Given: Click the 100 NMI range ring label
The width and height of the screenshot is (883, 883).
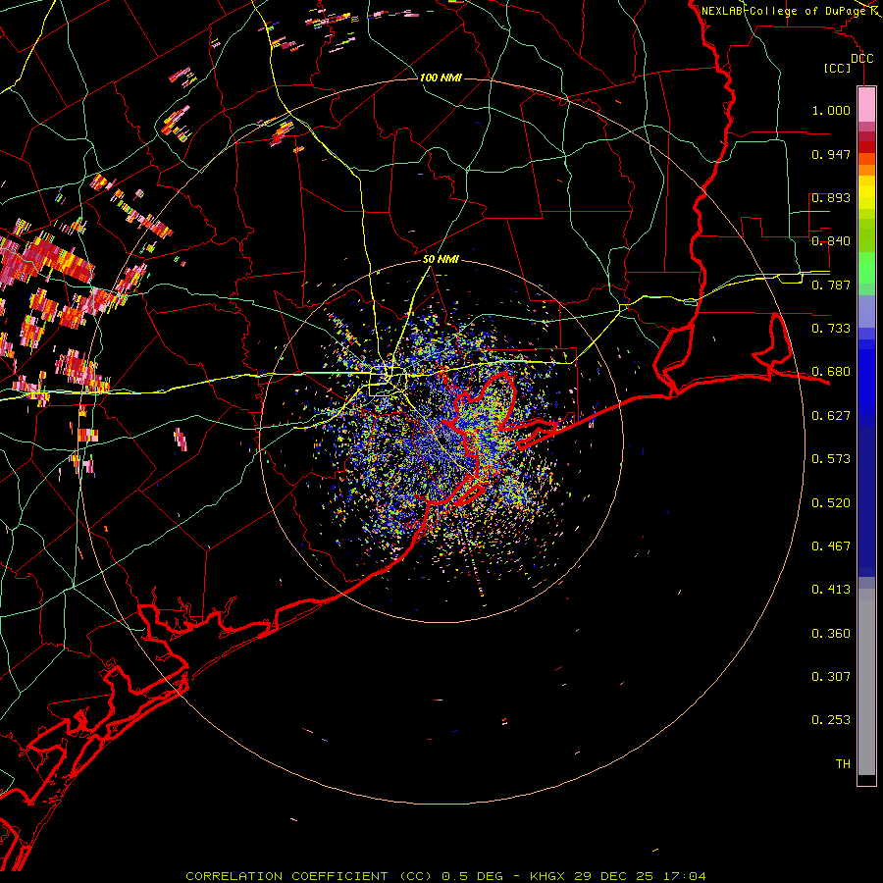Looking at the screenshot, I should pyautogui.click(x=441, y=78).
